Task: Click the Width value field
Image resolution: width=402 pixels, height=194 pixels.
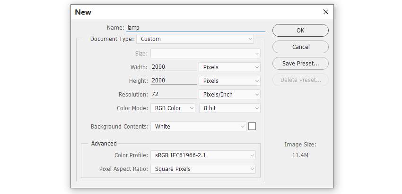Action: point(173,67)
